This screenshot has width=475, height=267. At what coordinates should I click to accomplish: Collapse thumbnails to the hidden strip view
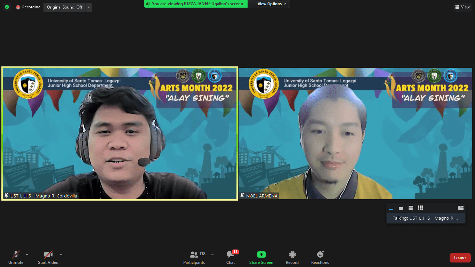point(391,209)
